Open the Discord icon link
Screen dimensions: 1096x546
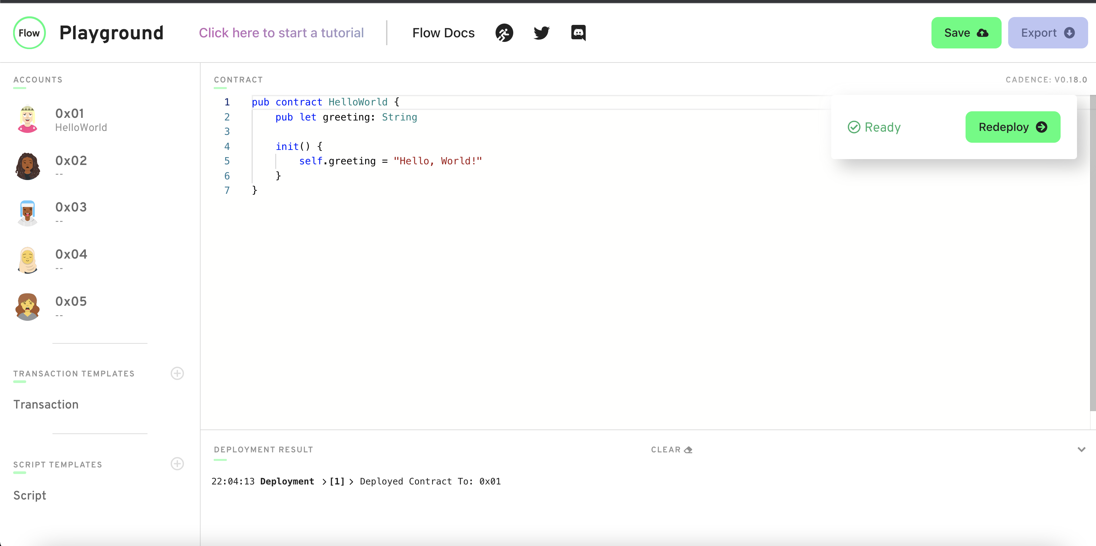click(578, 33)
